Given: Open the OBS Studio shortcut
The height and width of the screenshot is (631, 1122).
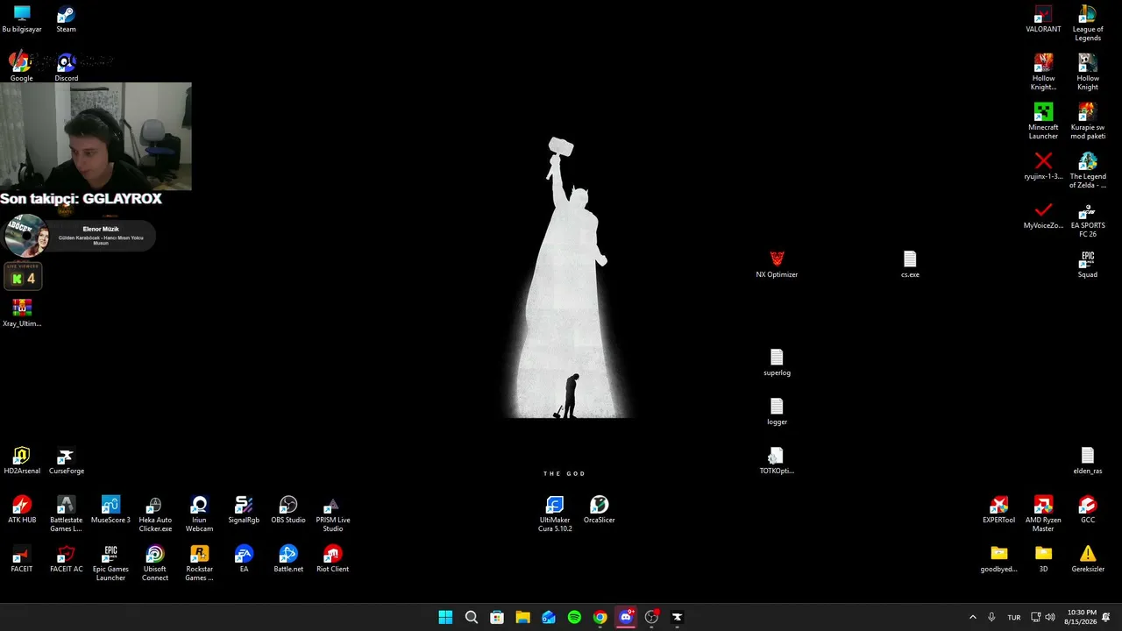Looking at the screenshot, I should point(288,510).
